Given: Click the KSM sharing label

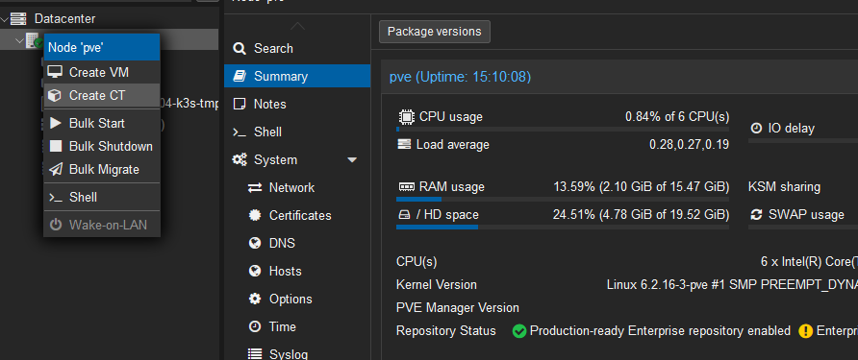Looking at the screenshot, I should tap(784, 187).
